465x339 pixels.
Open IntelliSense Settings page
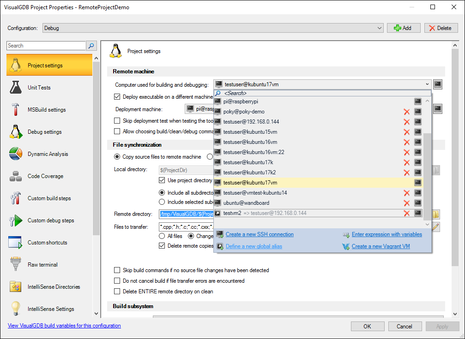pos(49,309)
